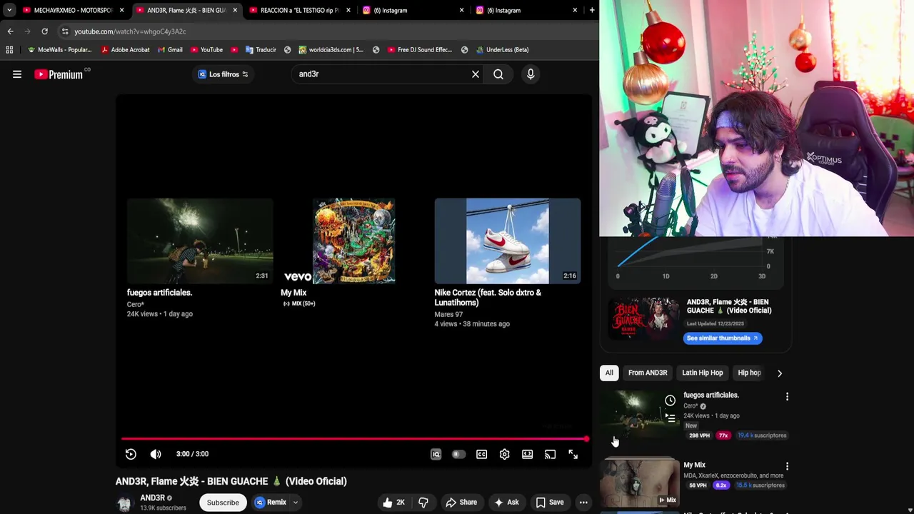Open the player settings gear
Image resolution: width=914 pixels, height=514 pixels.
[x=505, y=454]
